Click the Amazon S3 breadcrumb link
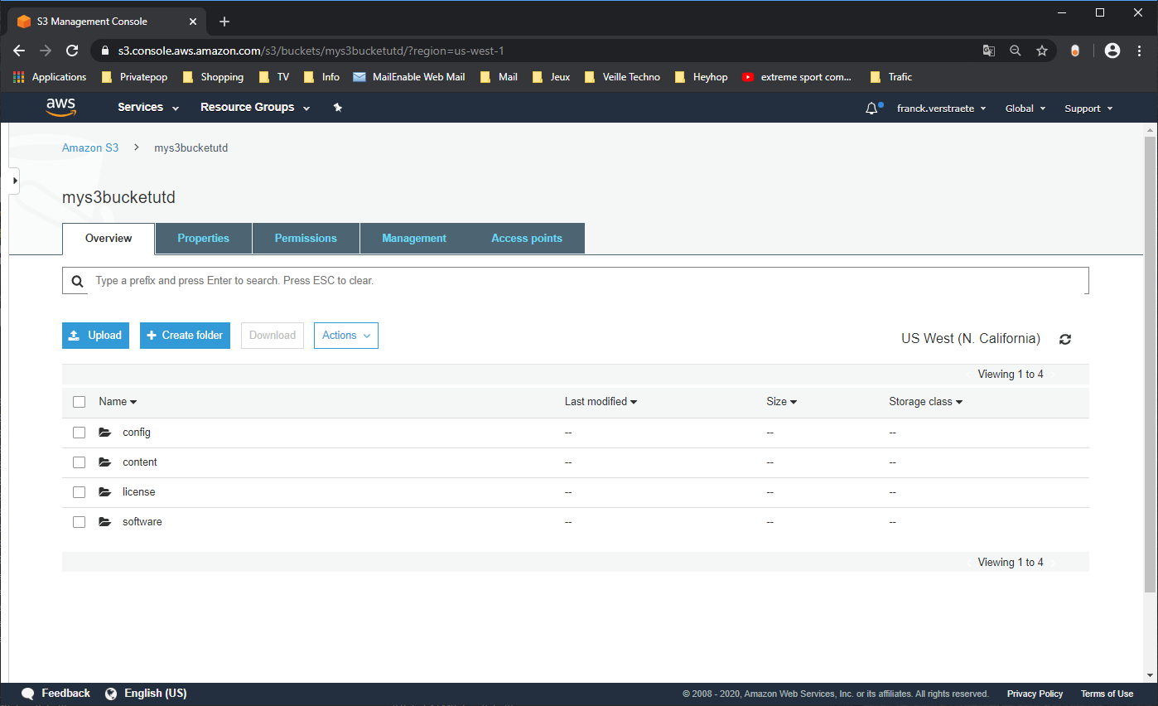The width and height of the screenshot is (1158, 706). (90, 148)
